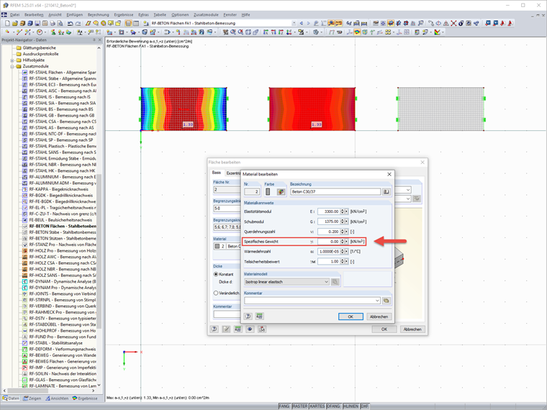
Task: Toggle RASTER grid in status bar
Action: pyautogui.click(x=299, y=406)
